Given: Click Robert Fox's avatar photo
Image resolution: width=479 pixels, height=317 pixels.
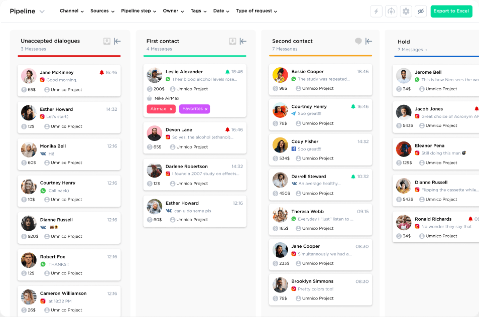Looking at the screenshot, I should [x=29, y=260].
